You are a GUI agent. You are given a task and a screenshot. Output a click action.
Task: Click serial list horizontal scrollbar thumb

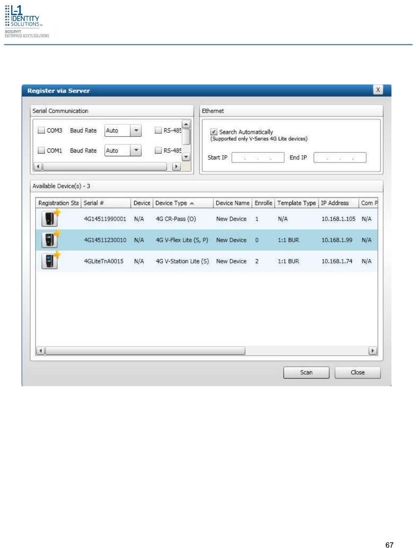[105, 167]
